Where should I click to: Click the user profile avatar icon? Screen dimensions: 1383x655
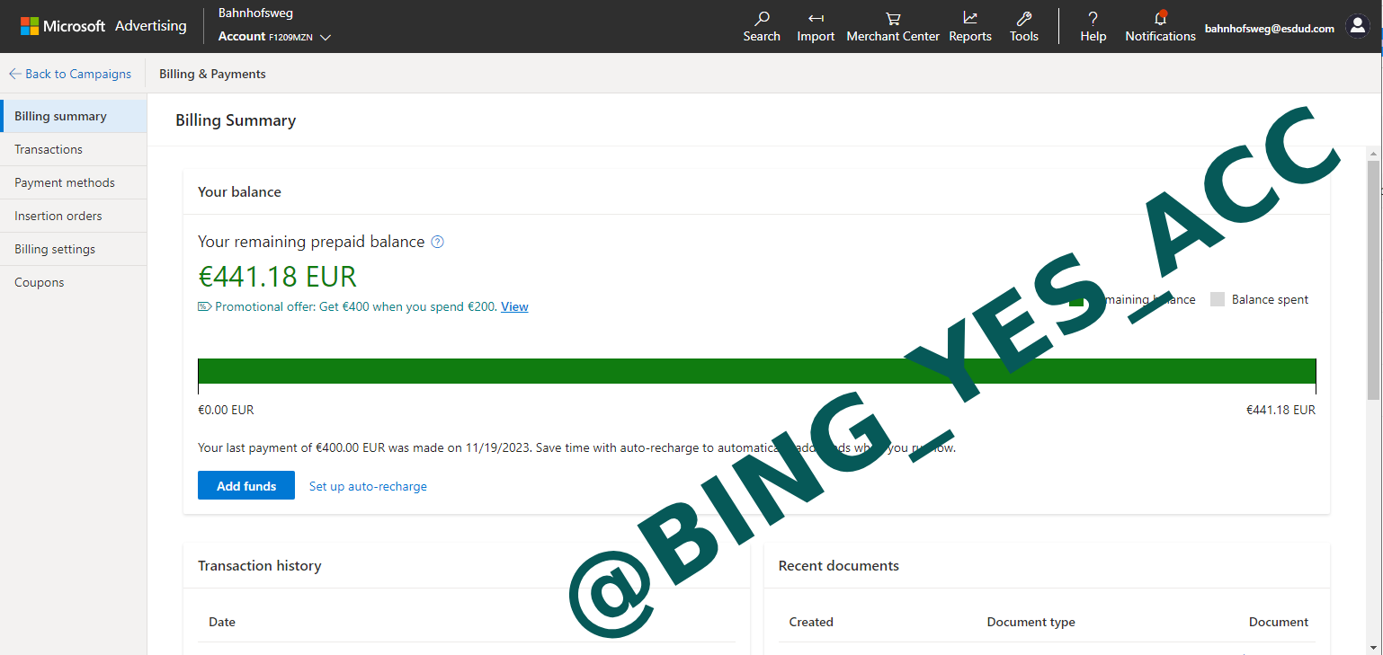(1357, 26)
